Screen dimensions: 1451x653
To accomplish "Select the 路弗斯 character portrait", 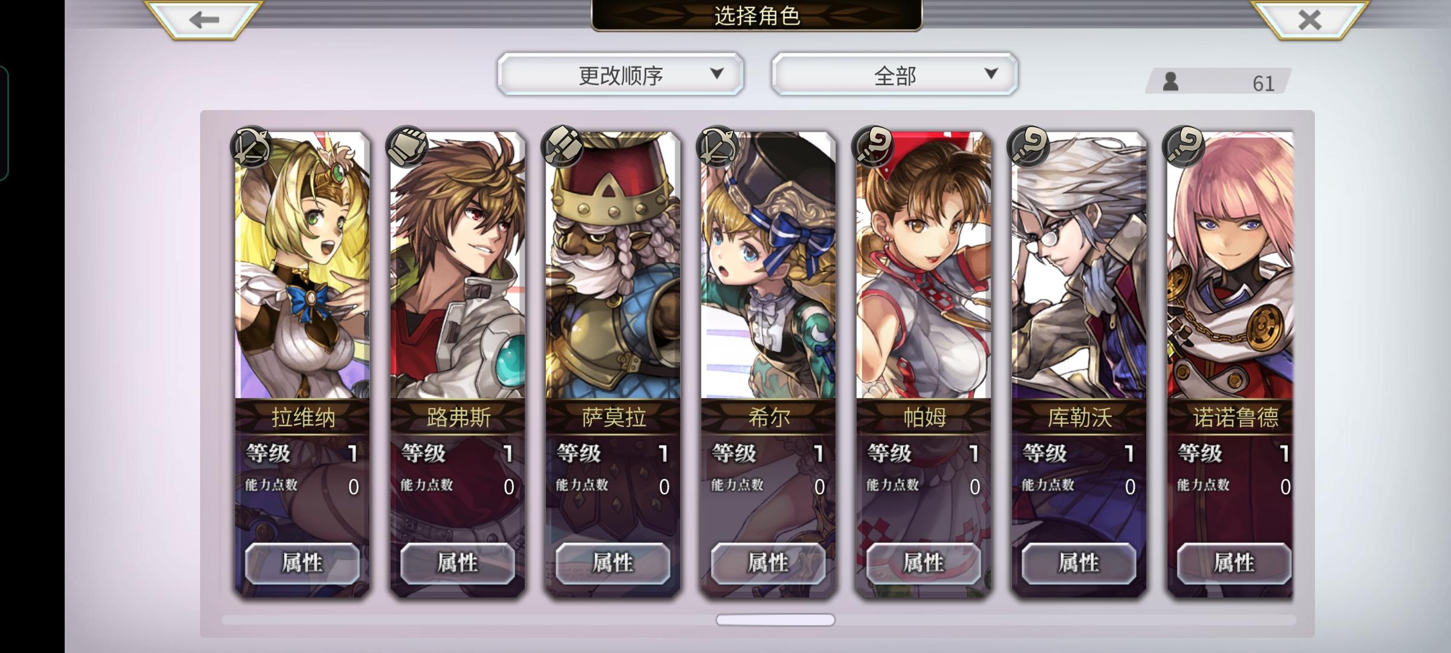I will 458,266.
